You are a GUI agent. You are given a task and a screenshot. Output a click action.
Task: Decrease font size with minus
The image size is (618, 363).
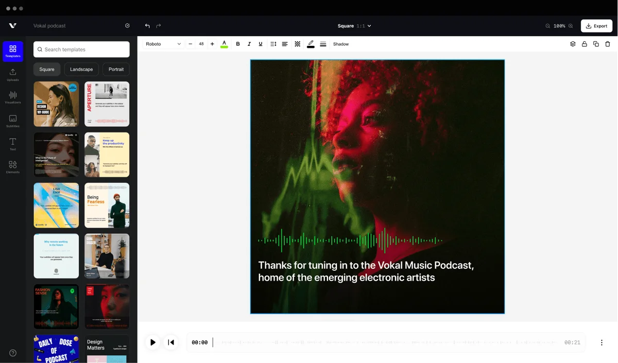pyautogui.click(x=191, y=44)
